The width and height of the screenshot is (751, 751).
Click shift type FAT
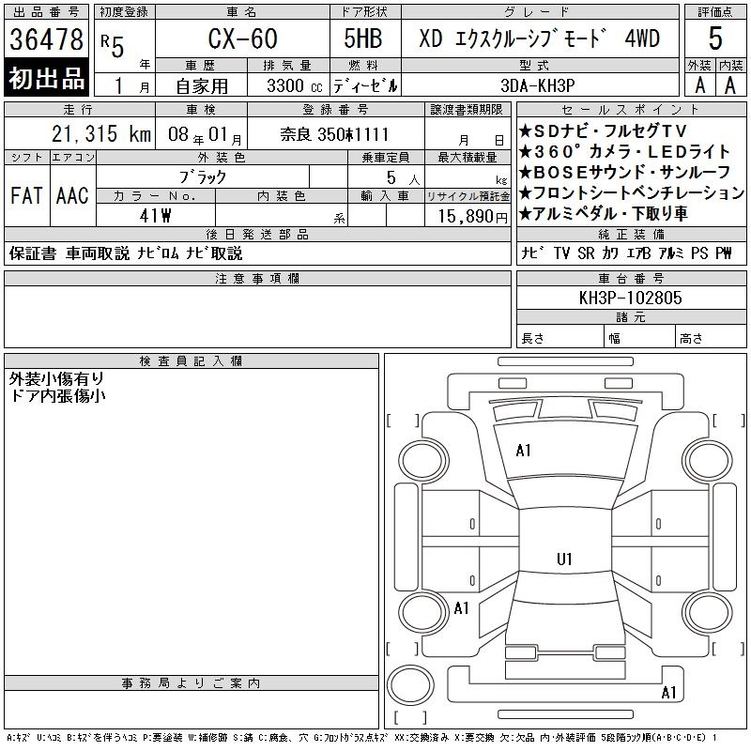(27, 195)
